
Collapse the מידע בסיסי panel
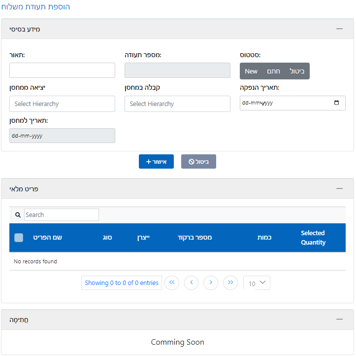(x=339, y=29)
